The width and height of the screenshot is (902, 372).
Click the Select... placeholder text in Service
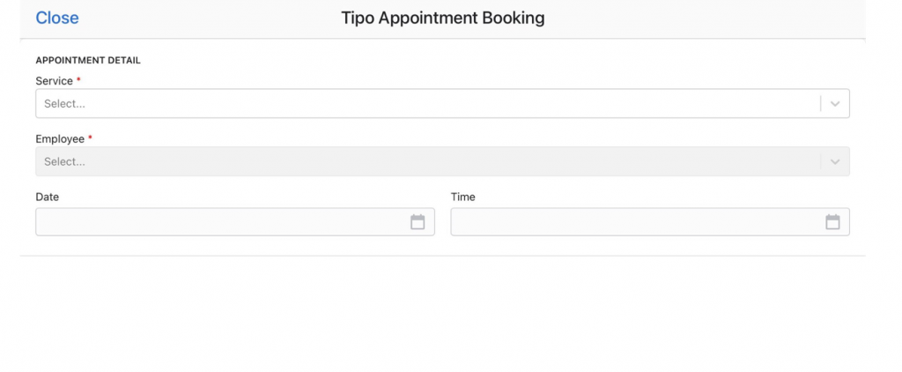click(64, 104)
